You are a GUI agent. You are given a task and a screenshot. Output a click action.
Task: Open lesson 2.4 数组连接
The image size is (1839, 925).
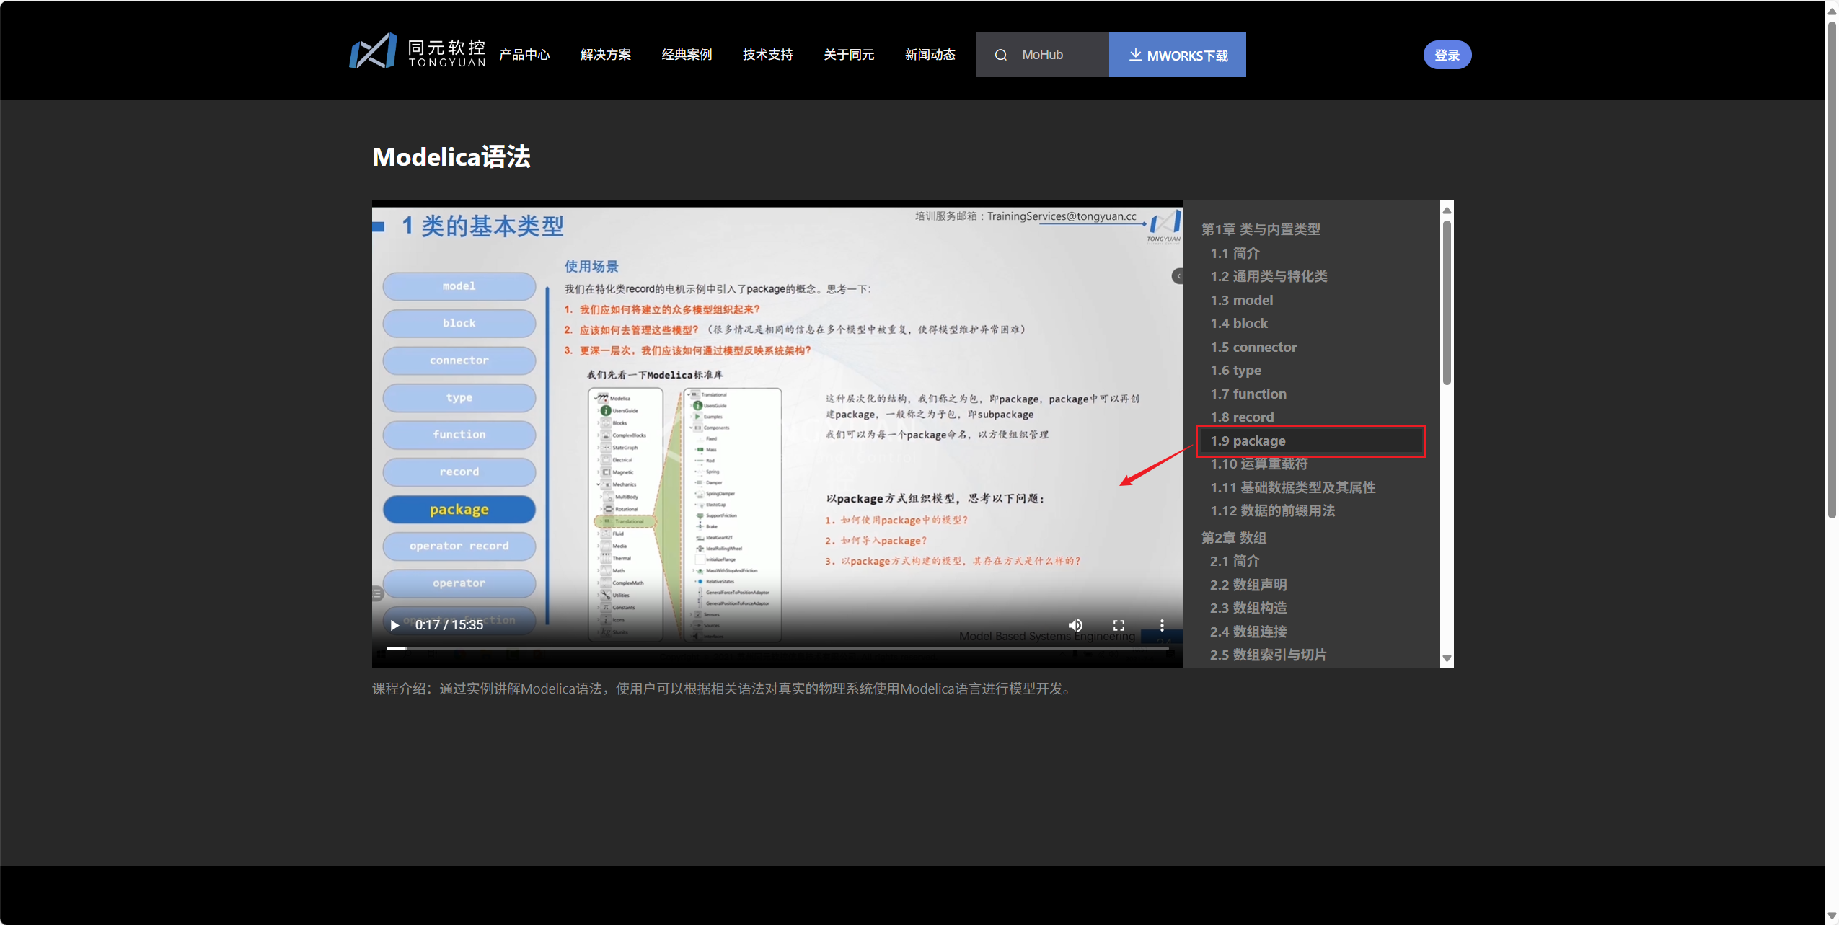point(1248,632)
